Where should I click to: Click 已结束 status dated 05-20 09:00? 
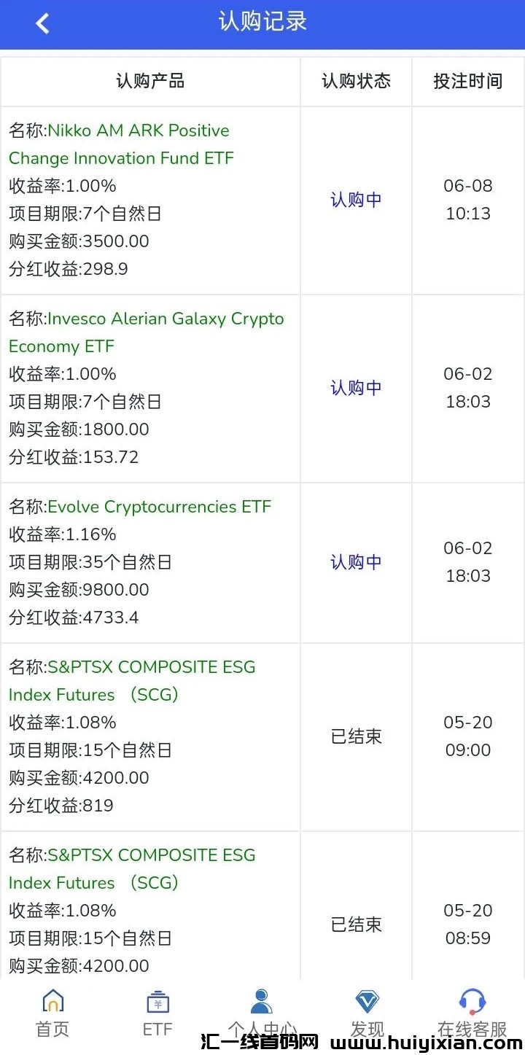[x=356, y=736]
